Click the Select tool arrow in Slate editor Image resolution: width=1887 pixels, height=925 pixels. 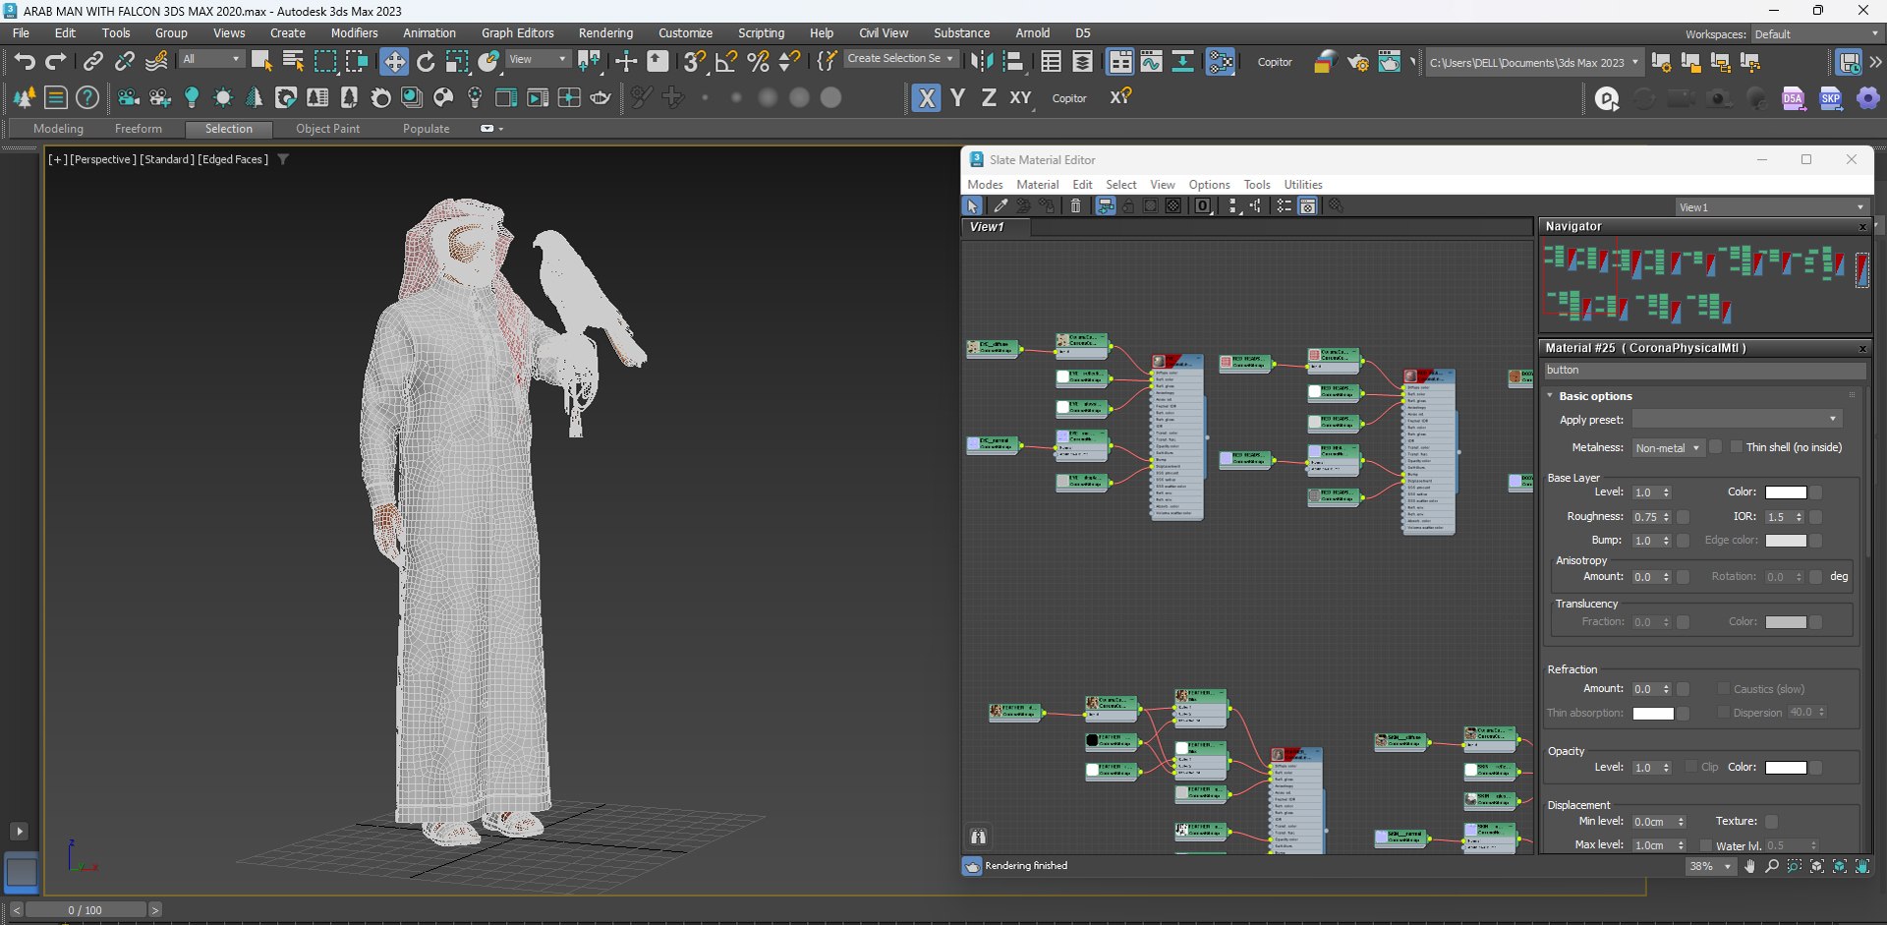pyautogui.click(x=971, y=205)
